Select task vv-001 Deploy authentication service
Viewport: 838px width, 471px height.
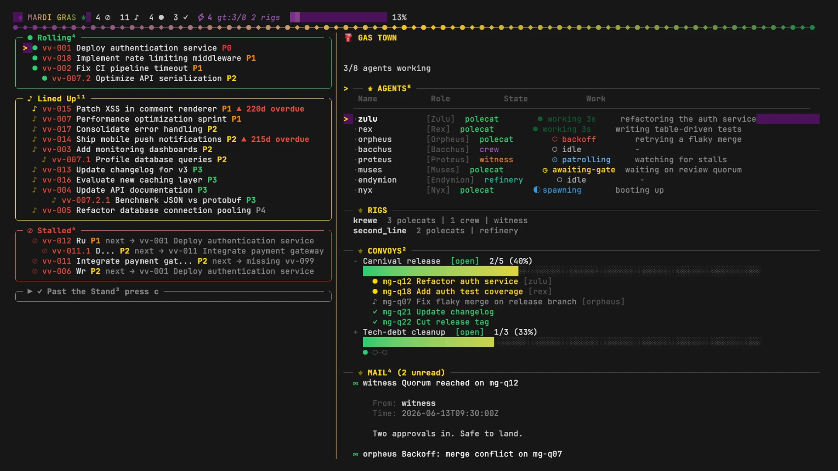pyautogui.click(x=137, y=48)
